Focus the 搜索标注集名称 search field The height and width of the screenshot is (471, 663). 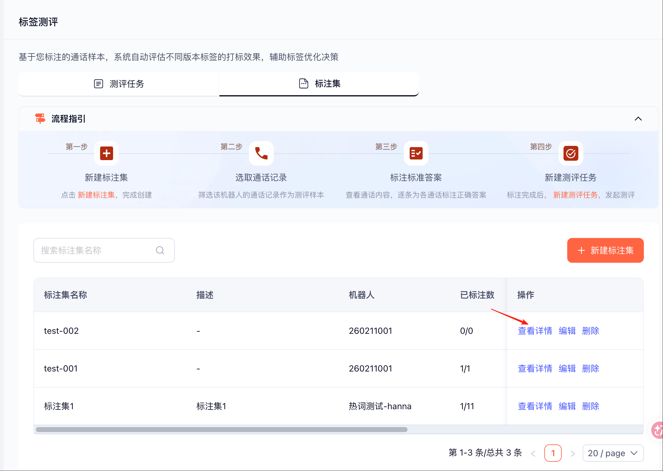[104, 250]
